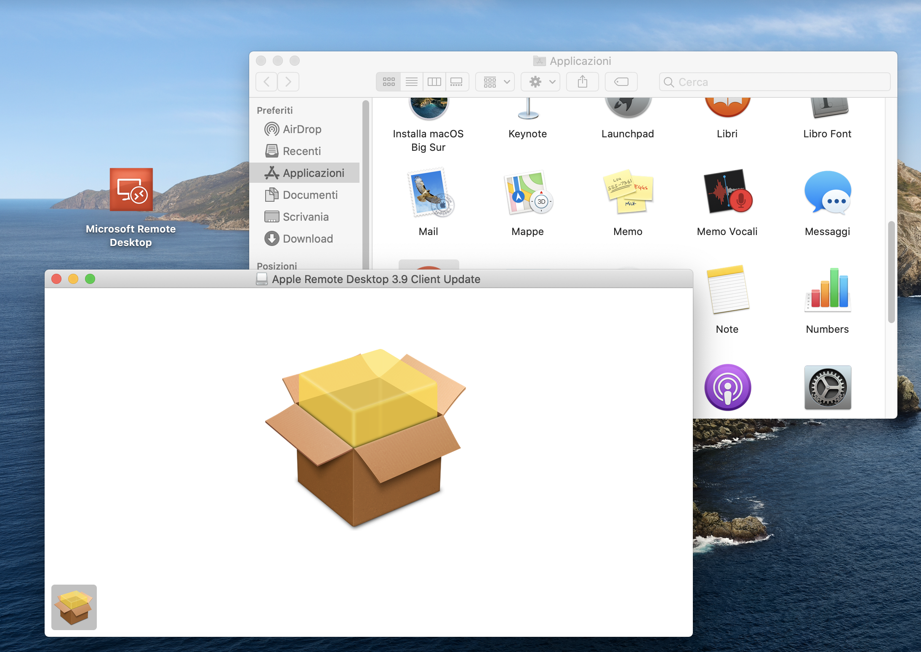Open the Mail application icon
This screenshot has height=652, width=921.
coord(429,193)
